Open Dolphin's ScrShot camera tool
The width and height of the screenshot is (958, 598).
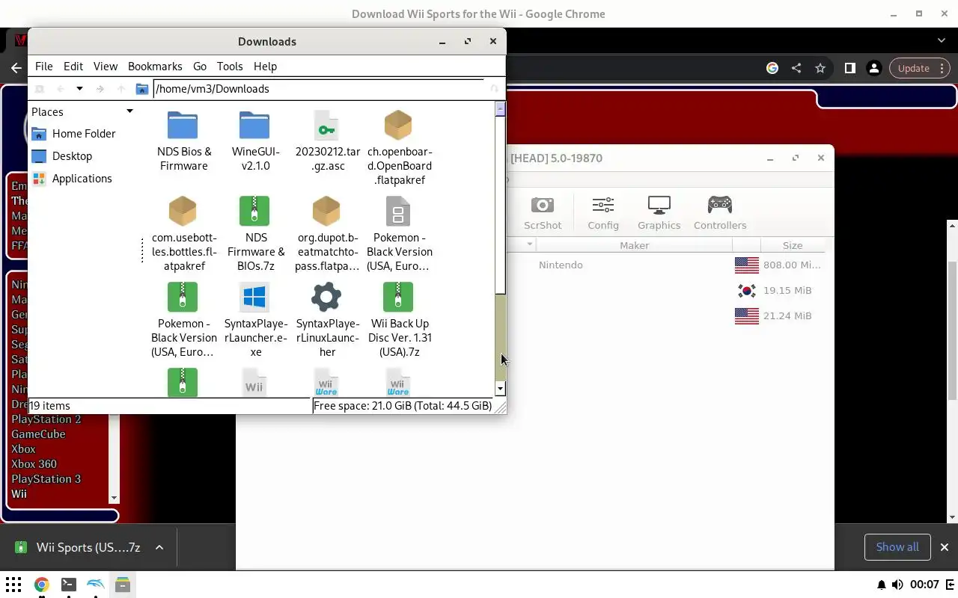(x=542, y=213)
